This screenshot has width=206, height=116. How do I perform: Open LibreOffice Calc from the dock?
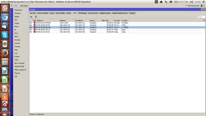coord(5,80)
